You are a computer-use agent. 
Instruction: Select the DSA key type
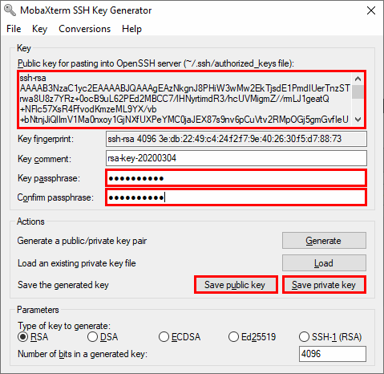tap(103, 337)
